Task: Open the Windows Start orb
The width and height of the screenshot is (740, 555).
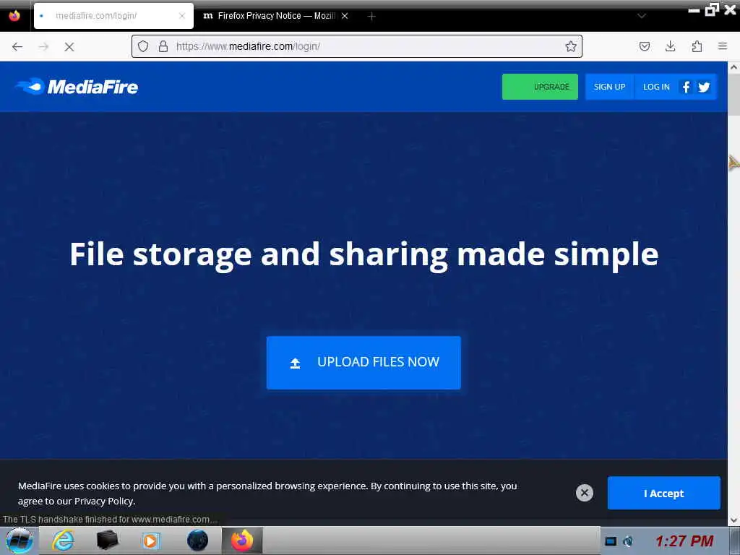Action: [x=20, y=541]
